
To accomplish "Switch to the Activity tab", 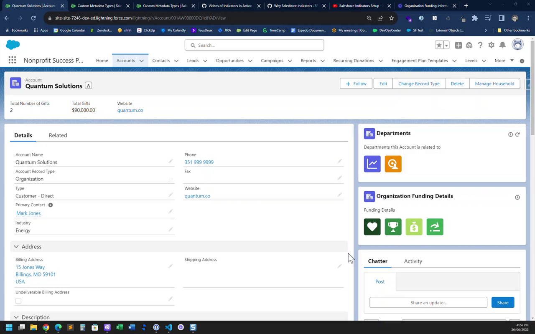I will coord(413,261).
